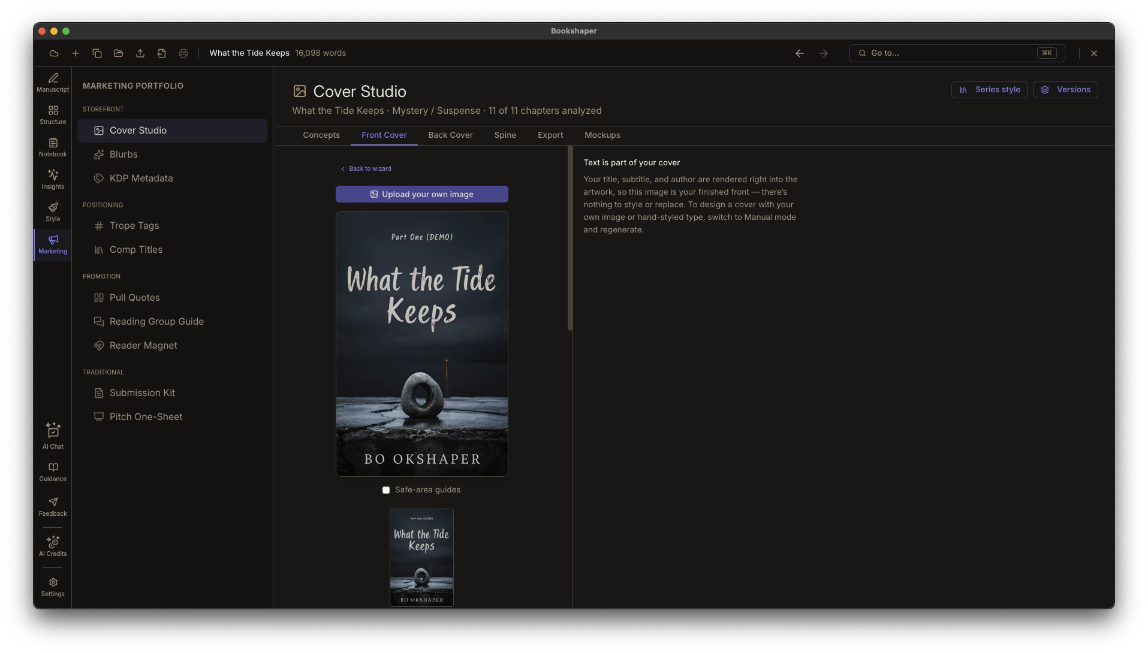Click the import file icon in toolbar
This screenshot has height=653, width=1148.
(x=162, y=53)
